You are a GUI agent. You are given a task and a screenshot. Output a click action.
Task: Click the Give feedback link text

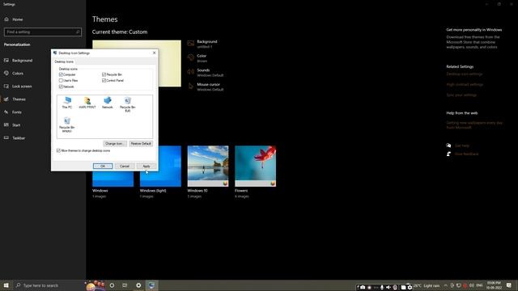click(466, 154)
